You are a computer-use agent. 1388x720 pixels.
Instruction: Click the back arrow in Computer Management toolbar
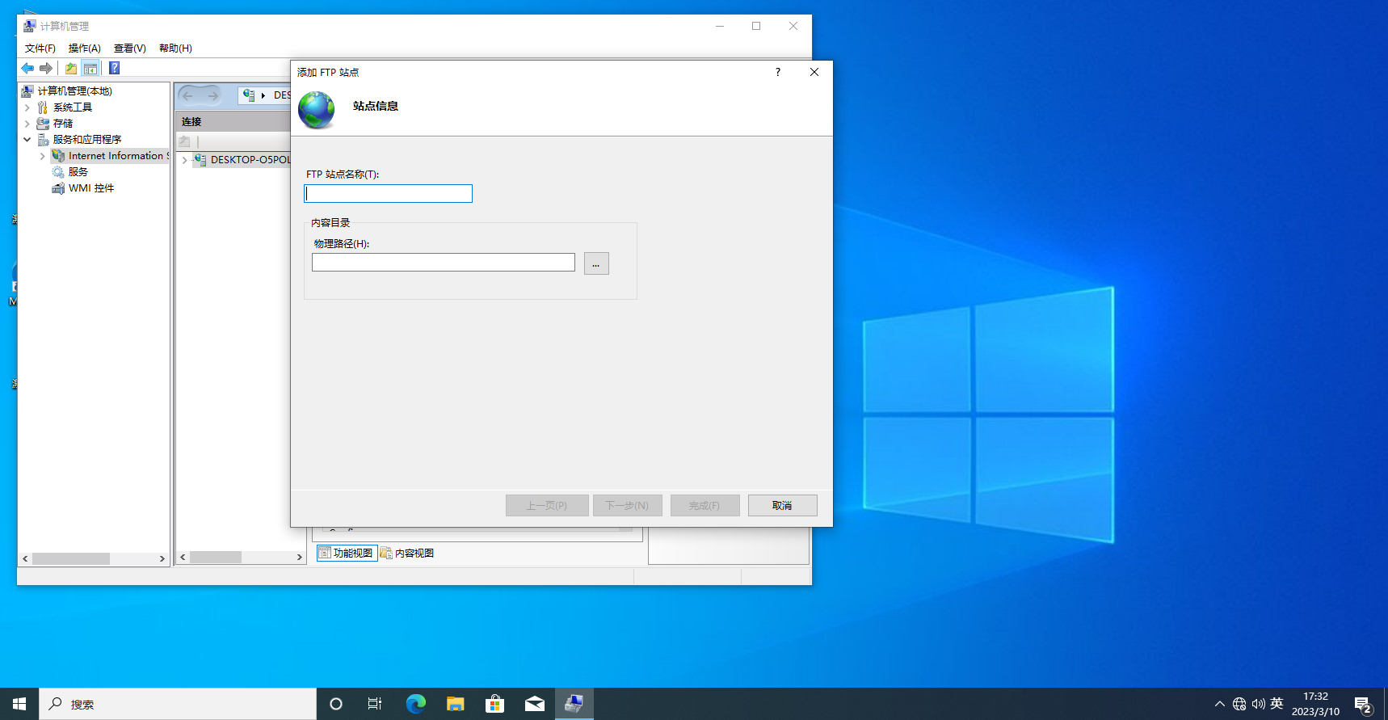coord(27,69)
